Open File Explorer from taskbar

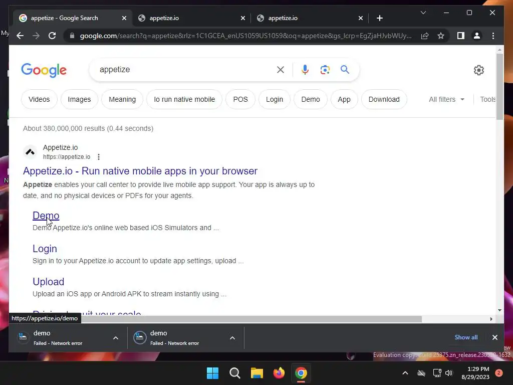coord(257,373)
